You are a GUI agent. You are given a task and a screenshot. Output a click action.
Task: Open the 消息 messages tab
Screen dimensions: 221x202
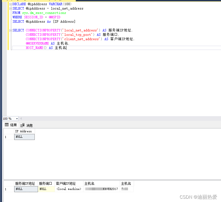pos(27,125)
